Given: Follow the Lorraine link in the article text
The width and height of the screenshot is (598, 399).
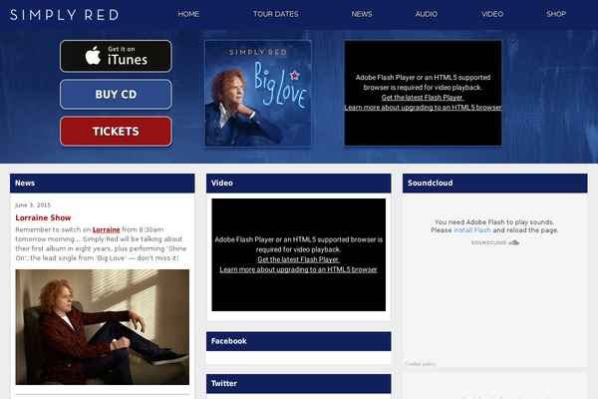Looking at the screenshot, I should (106, 229).
